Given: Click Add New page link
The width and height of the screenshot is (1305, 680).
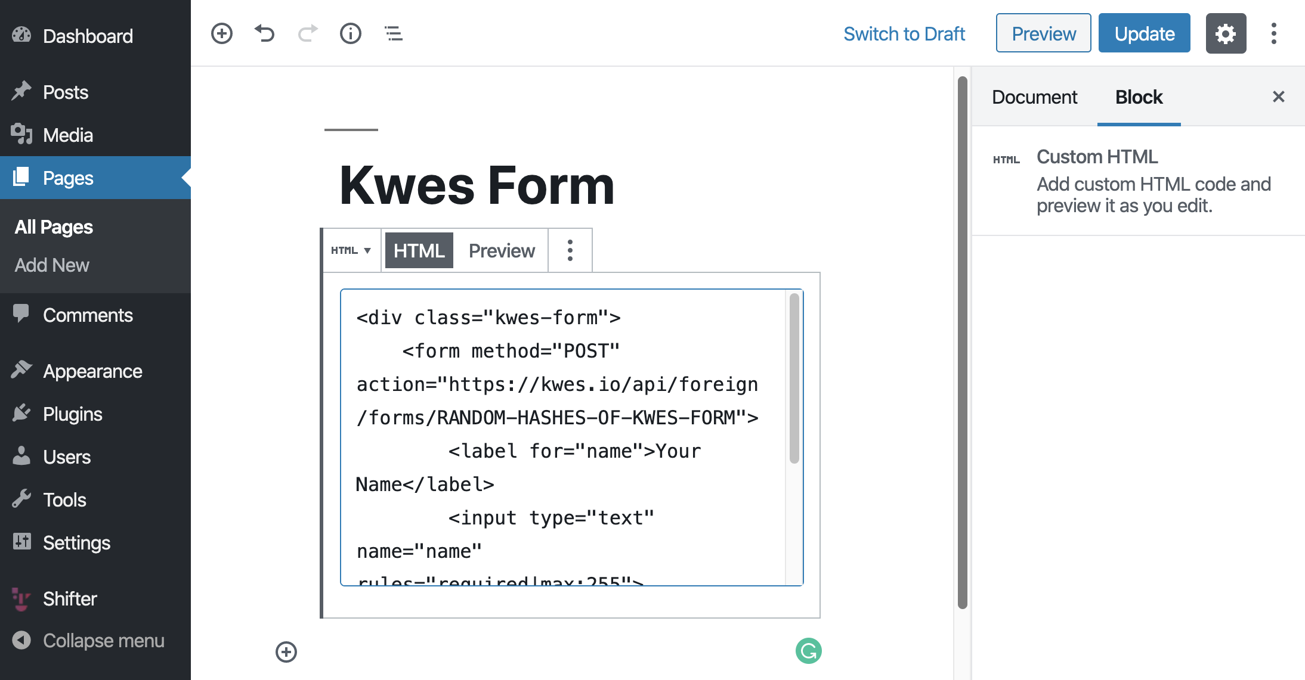Looking at the screenshot, I should [52, 265].
